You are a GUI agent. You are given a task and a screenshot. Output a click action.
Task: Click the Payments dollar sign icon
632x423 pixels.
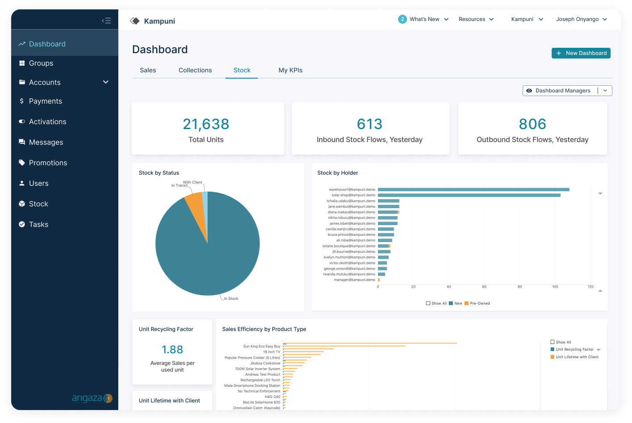coord(22,101)
